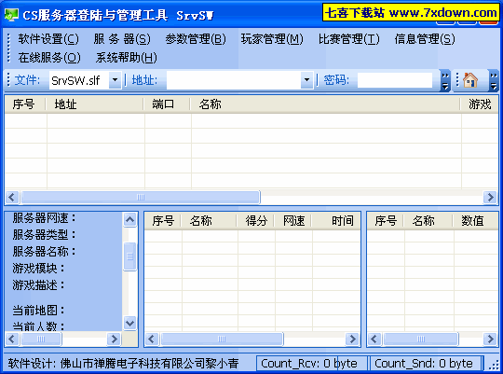Click the menu bar drag handle

8,48
